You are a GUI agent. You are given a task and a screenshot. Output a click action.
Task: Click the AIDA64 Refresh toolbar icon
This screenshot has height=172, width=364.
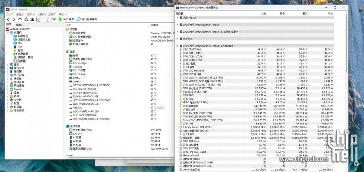26,19
